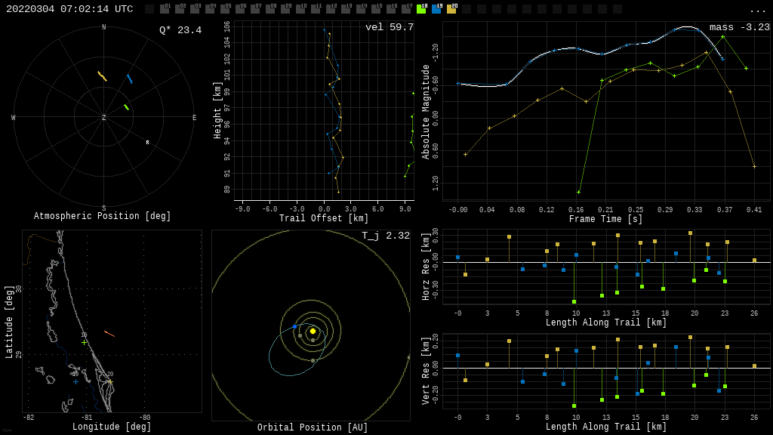This screenshot has height=435, width=773.
Task: Click the T_j 2.32 value label
Action: tap(385, 236)
